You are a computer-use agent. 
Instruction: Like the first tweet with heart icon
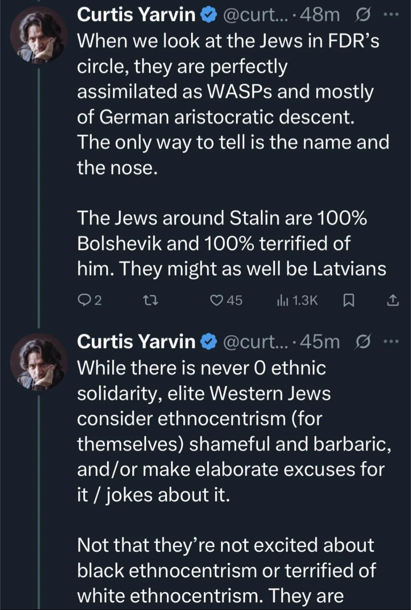[217, 301]
